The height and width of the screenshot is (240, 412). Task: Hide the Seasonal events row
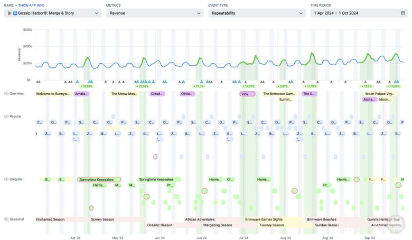6,219
